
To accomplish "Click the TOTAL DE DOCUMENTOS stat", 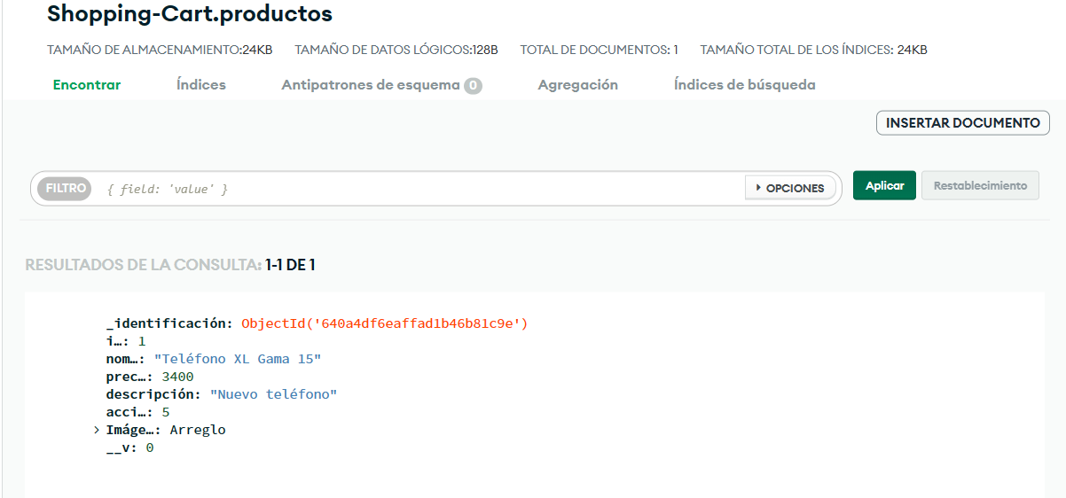I will click(x=600, y=50).
